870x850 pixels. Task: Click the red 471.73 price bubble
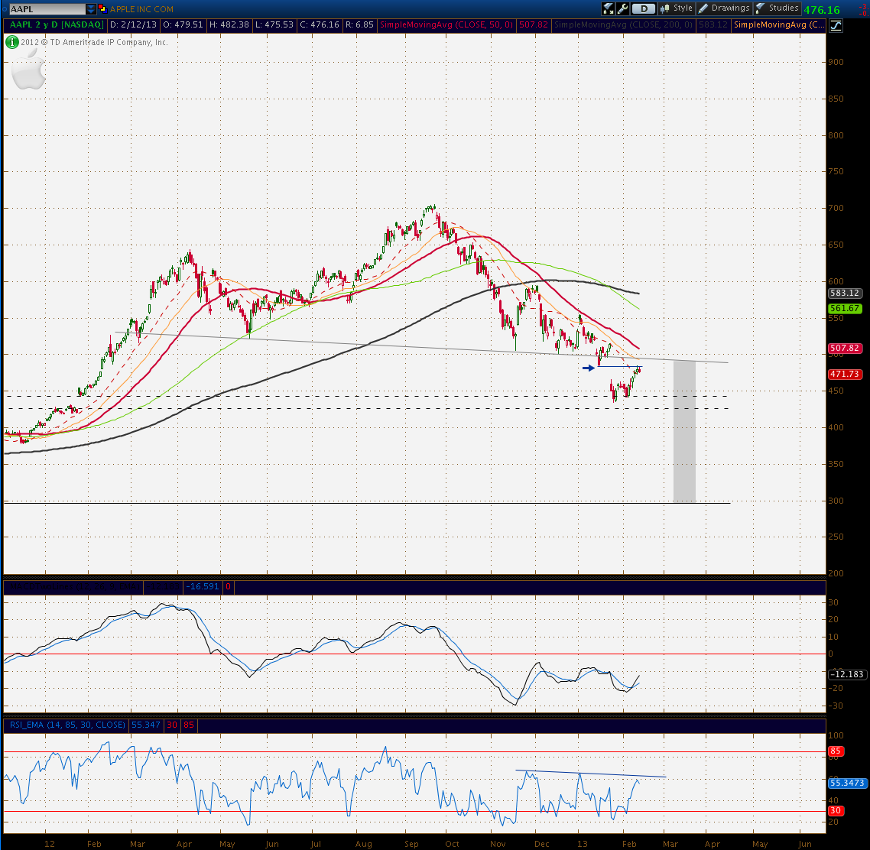click(x=845, y=375)
